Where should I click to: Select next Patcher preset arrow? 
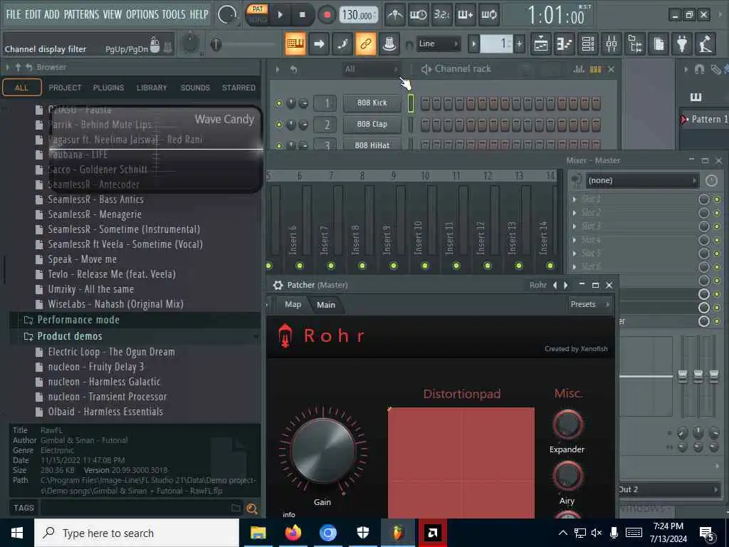[566, 285]
